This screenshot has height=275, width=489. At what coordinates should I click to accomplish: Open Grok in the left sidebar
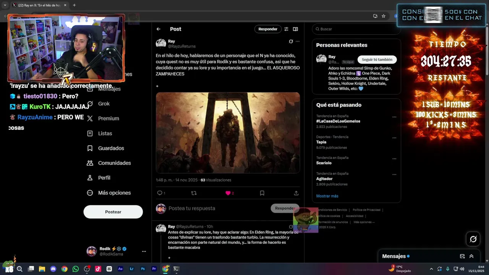(x=99, y=104)
